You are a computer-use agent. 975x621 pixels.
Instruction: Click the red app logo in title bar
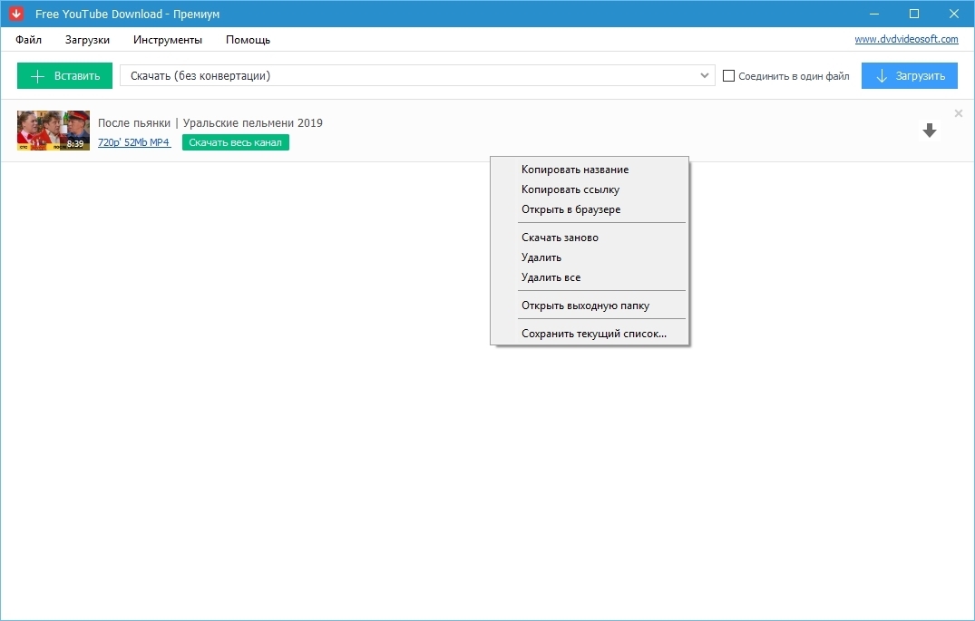[16, 14]
